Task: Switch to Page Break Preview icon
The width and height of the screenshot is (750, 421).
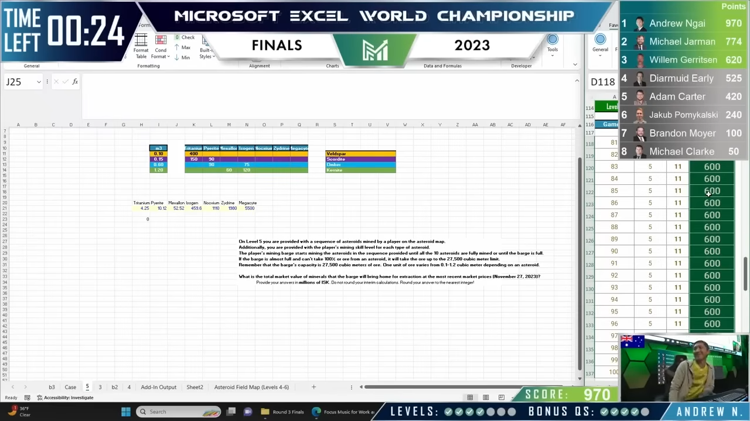Action: coord(502,398)
